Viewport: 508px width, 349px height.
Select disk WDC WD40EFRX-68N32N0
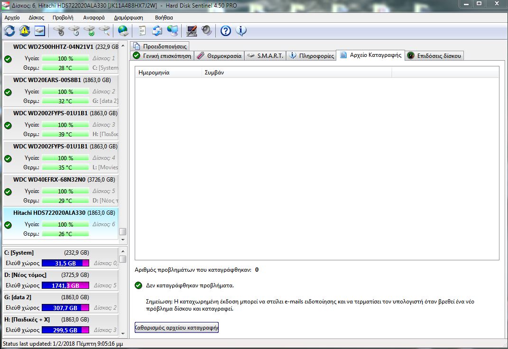tap(61, 190)
